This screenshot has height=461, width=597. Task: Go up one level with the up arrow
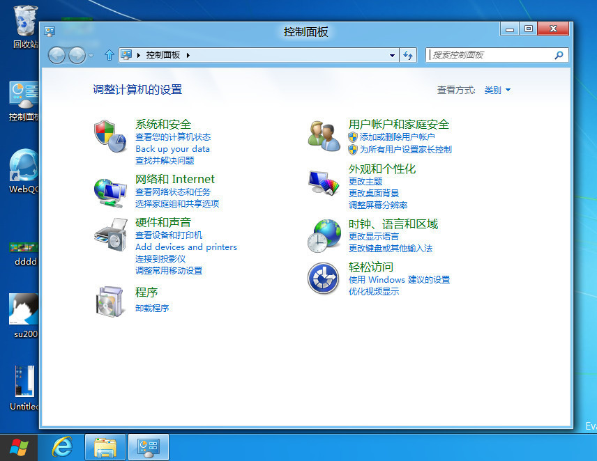[109, 55]
